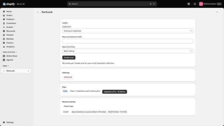Click the Spring '26 edition badge
Screen dimensions: 224x126
20,4
